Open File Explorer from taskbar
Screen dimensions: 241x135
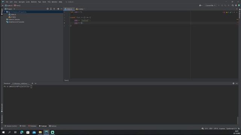point(40,132)
